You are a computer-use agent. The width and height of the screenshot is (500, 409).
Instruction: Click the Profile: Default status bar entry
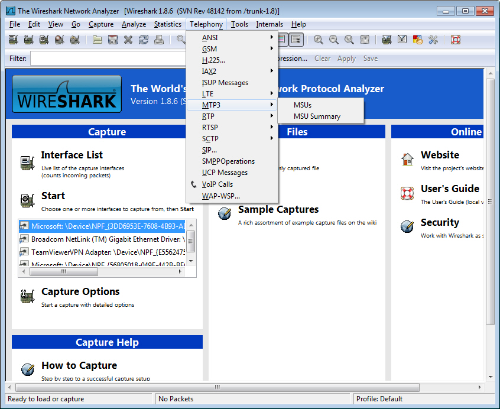[379, 399]
